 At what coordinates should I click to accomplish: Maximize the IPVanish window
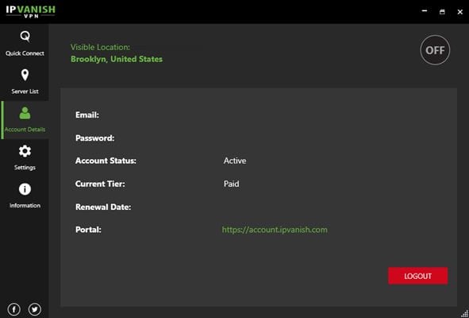[442, 12]
